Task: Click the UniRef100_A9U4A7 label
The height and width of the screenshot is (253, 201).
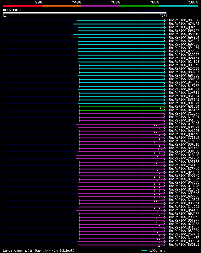Action: click(x=184, y=214)
